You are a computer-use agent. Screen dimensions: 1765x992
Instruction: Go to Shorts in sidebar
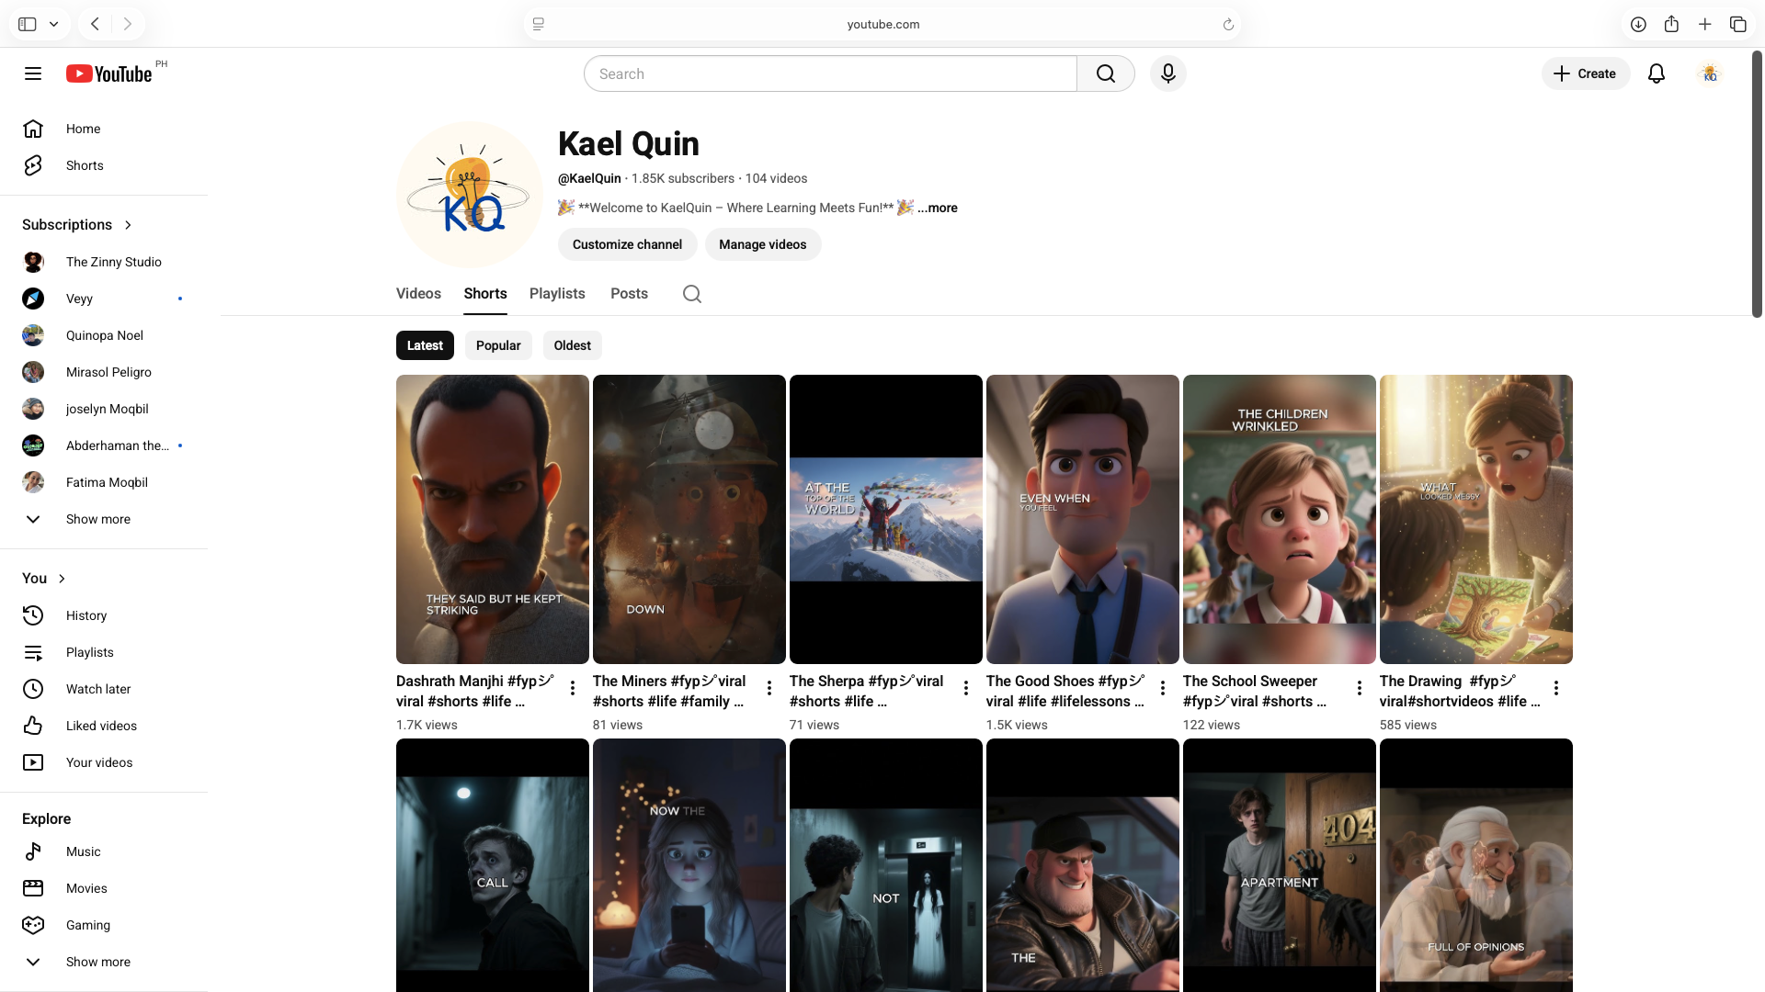click(85, 165)
